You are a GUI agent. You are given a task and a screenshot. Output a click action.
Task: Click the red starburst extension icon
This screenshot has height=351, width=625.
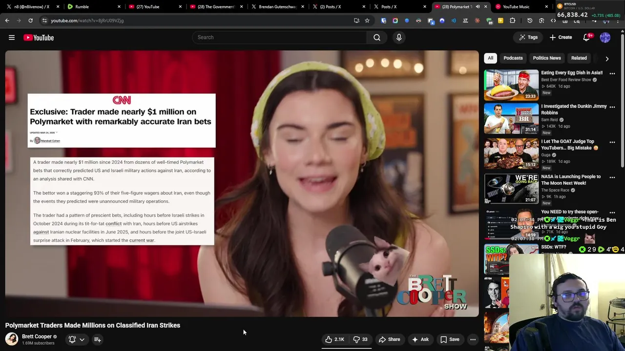click(x=477, y=20)
